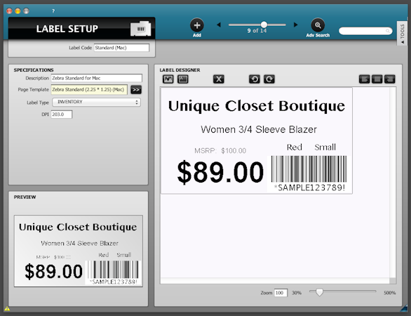This screenshot has width=411, height=316.
Task: Select 'Women 3/4 Sleeve Blazer' in designer
Action: coord(259,129)
